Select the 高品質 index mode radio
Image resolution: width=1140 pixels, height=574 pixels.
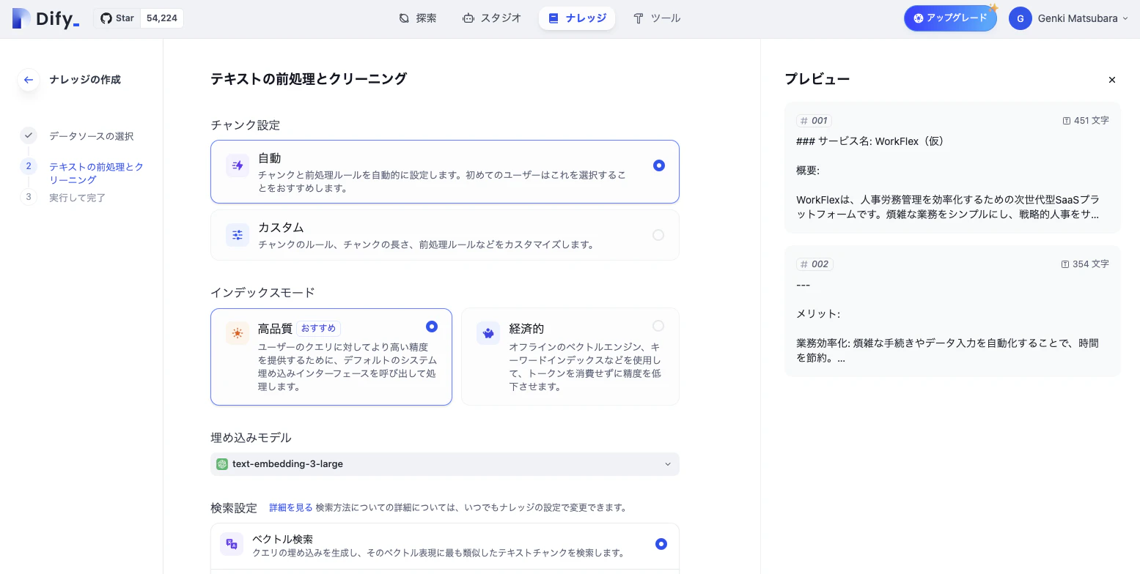[x=432, y=327]
